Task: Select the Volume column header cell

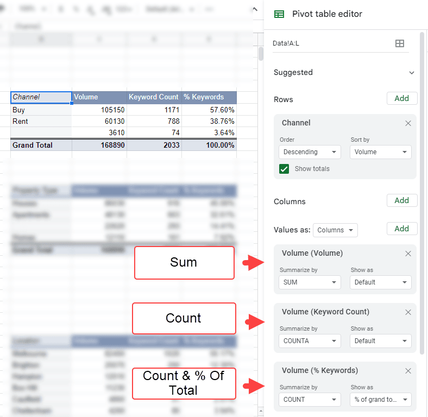Action: coord(99,97)
